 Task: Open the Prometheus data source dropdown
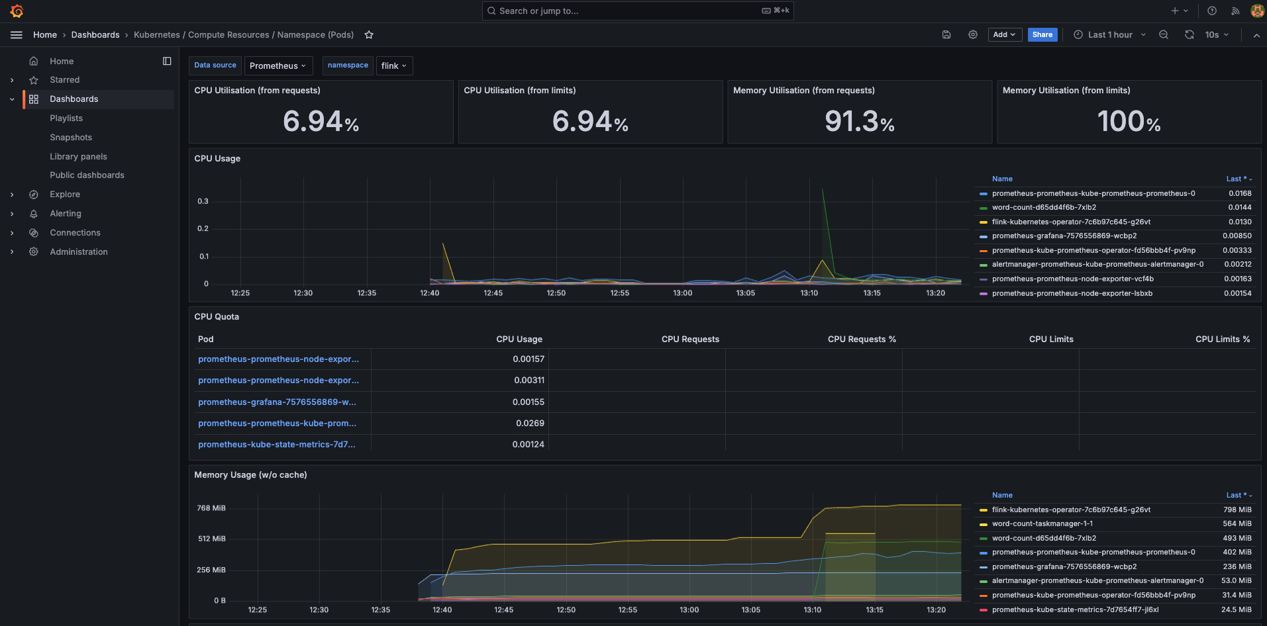[x=278, y=66]
